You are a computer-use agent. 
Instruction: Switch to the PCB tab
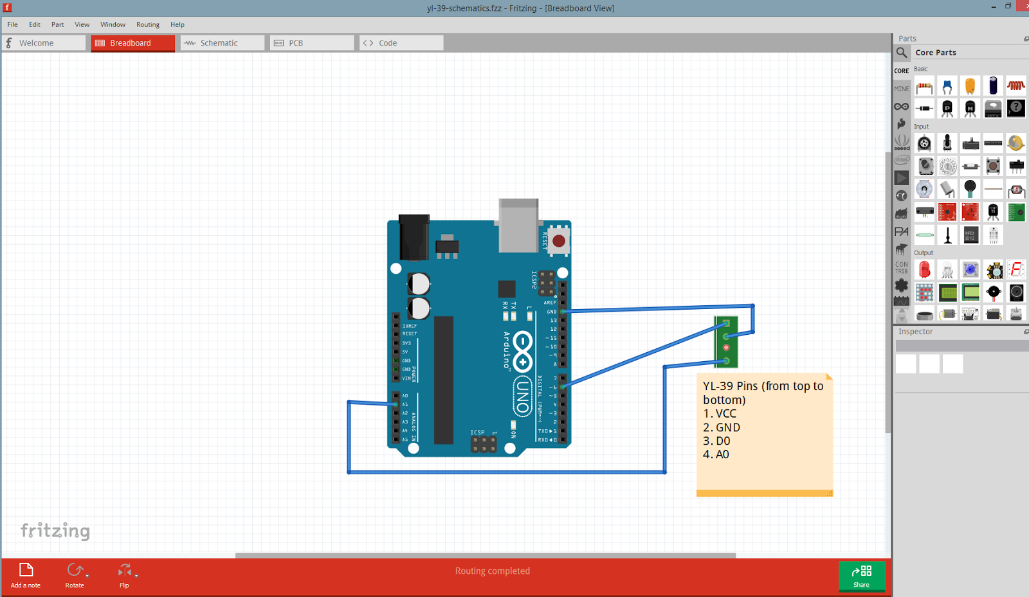click(312, 43)
